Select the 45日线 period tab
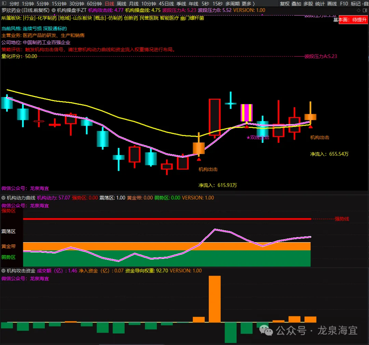This screenshot has width=369, height=345. [166, 4]
